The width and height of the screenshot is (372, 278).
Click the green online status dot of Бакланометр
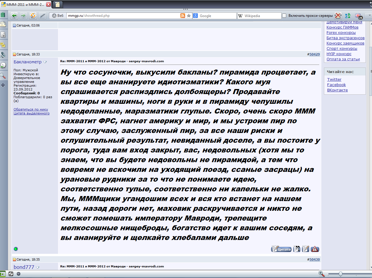[16, 249]
